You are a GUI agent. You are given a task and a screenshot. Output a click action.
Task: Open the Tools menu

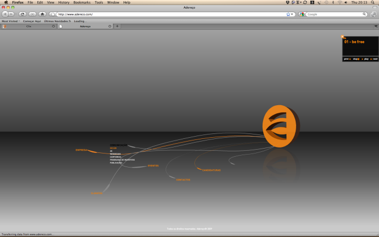[x=99, y=2]
